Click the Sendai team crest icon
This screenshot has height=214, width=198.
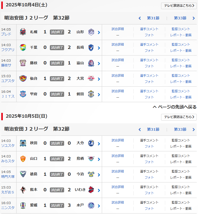pyautogui.click(x=23, y=79)
